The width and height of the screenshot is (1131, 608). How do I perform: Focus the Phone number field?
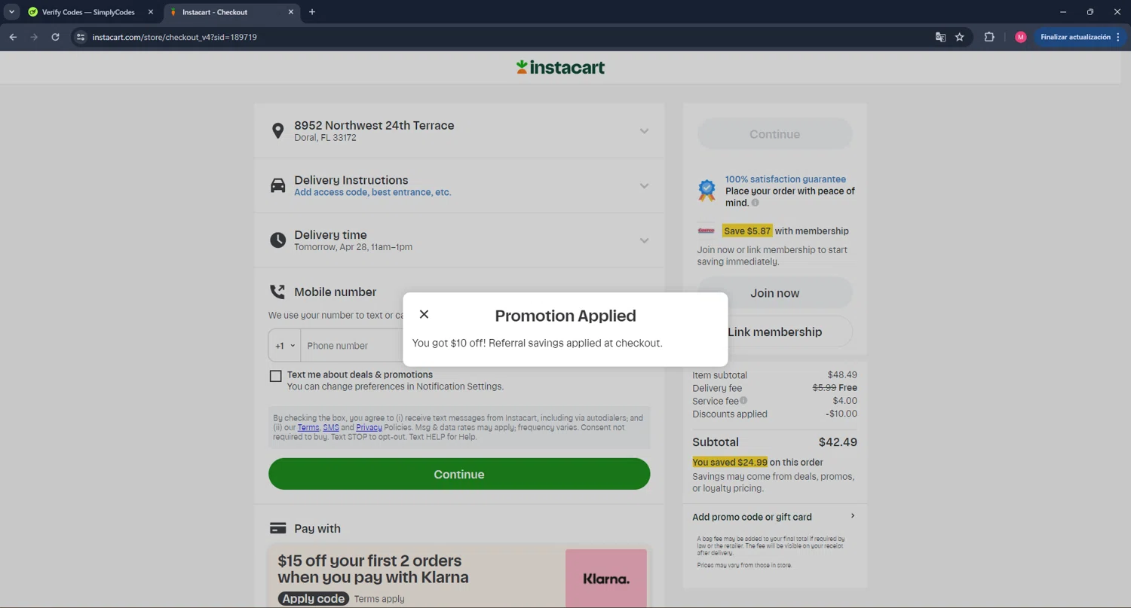point(353,346)
